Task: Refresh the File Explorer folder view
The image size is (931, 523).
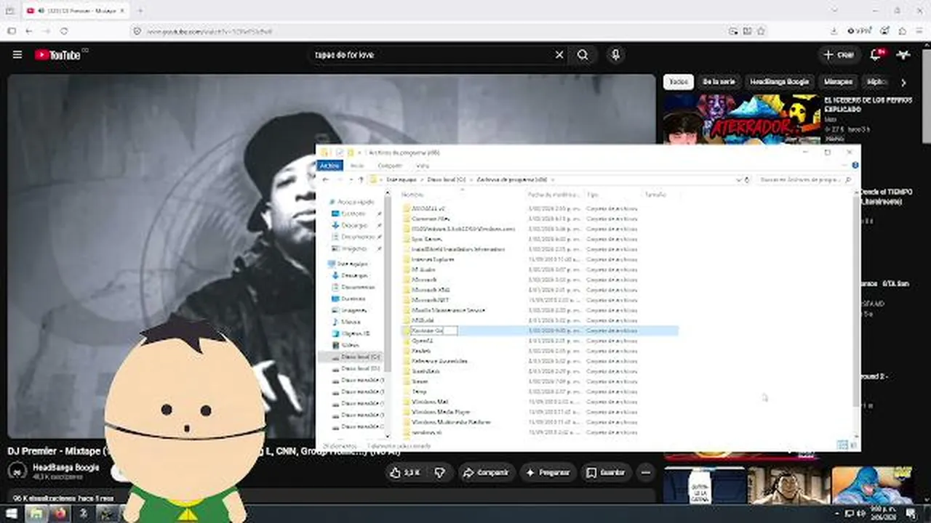Action: [x=747, y=179]
